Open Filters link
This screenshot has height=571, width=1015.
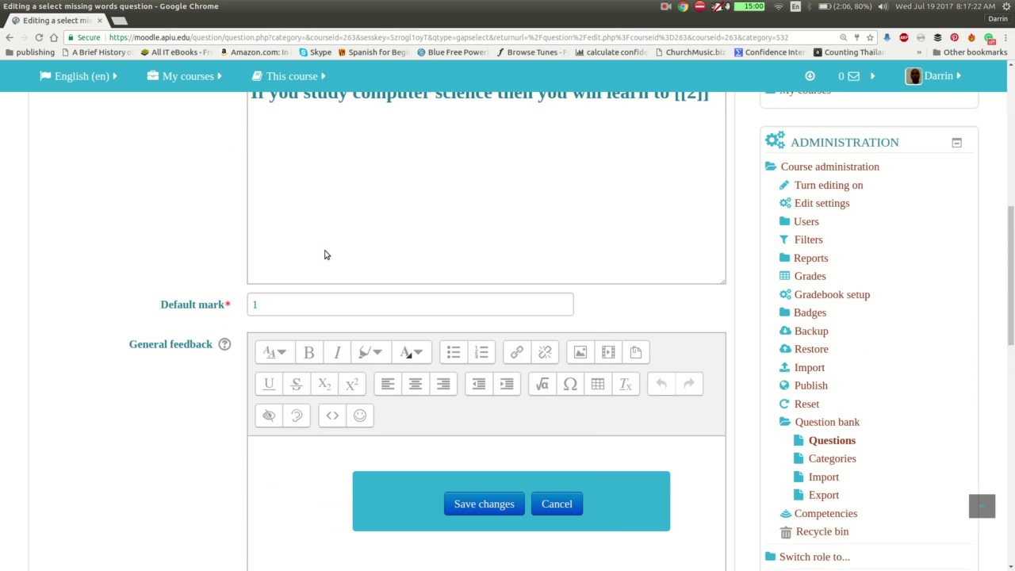pos(808,240)
